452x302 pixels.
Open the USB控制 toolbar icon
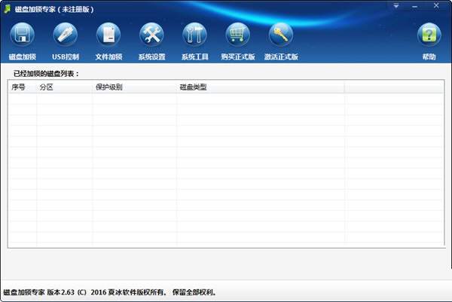click(x=66, y=35)
